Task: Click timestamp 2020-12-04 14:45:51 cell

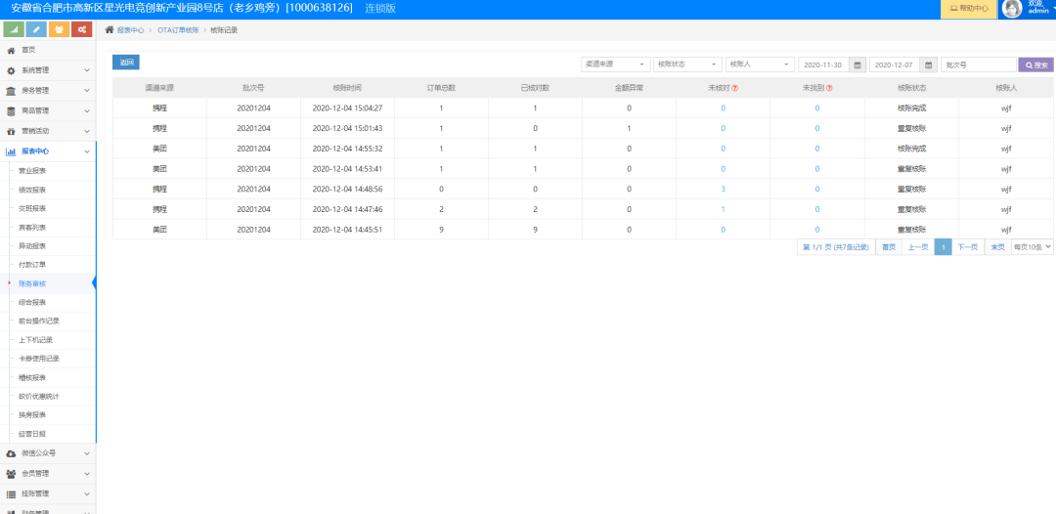Action: point(347,230)
